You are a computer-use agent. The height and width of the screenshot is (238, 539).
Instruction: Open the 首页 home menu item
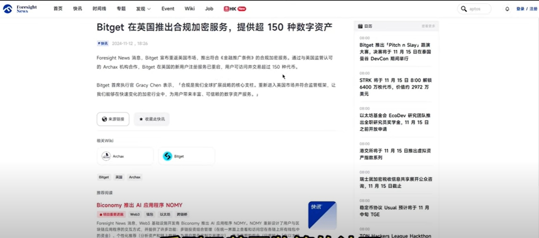click(58, 9)
